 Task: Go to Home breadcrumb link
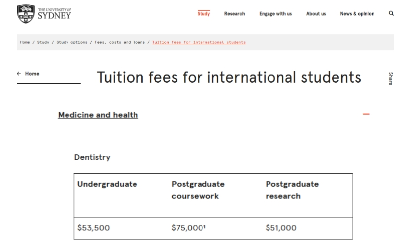(25, 42)
